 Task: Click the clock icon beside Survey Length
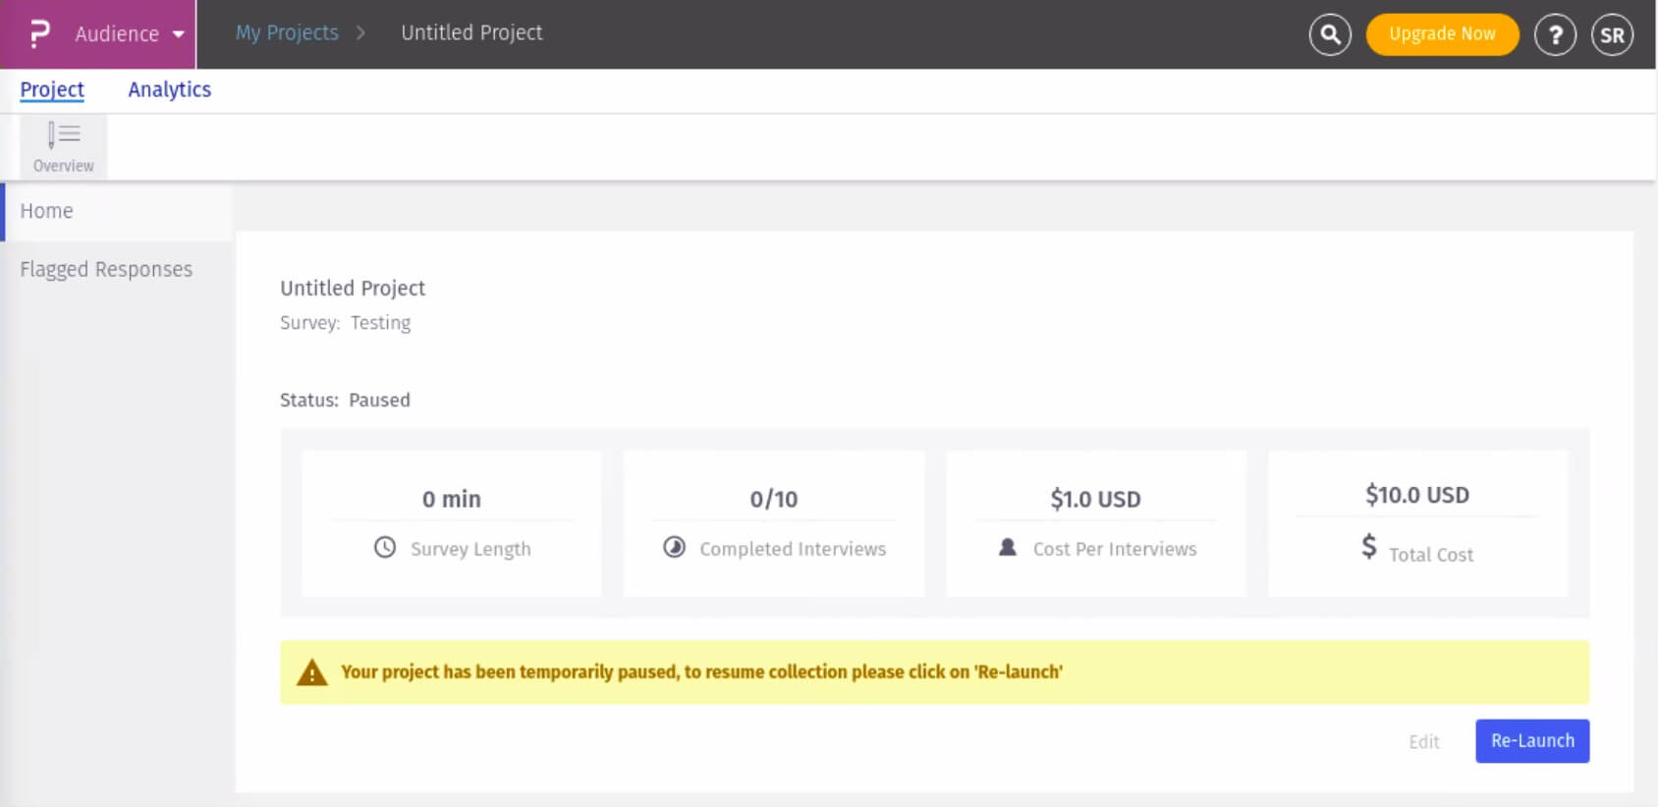click(x=385, y=548)
